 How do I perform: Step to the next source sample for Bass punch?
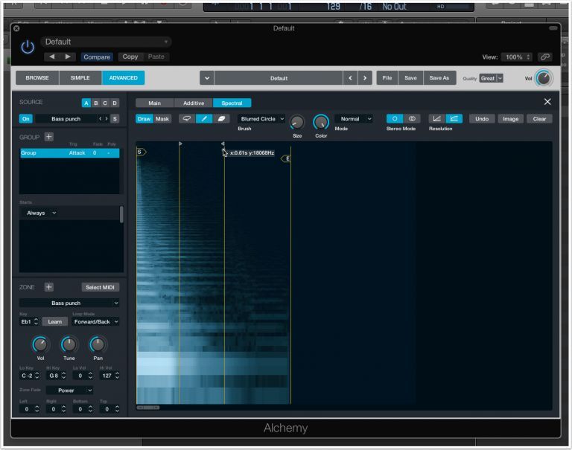pos(107,119)
